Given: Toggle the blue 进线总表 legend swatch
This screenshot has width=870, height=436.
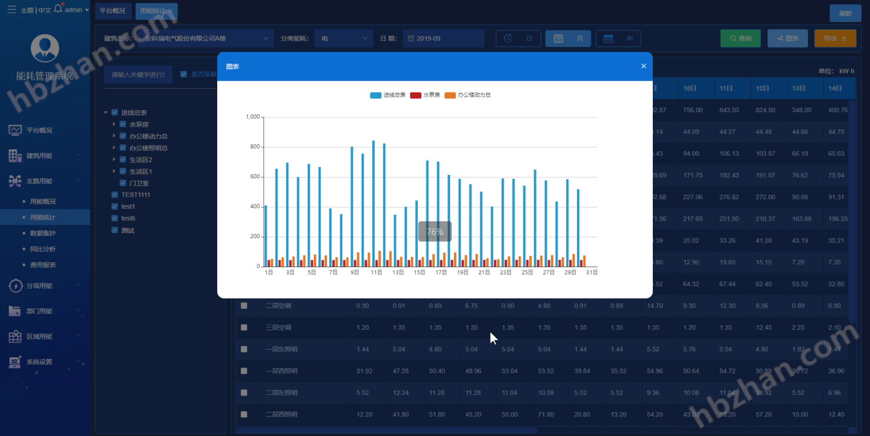Looking at the screenshot, I should 375,95.
